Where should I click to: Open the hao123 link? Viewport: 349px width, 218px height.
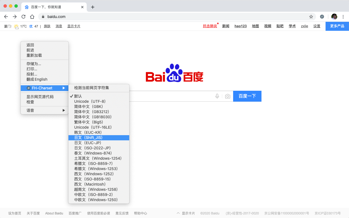coord(240,26)
